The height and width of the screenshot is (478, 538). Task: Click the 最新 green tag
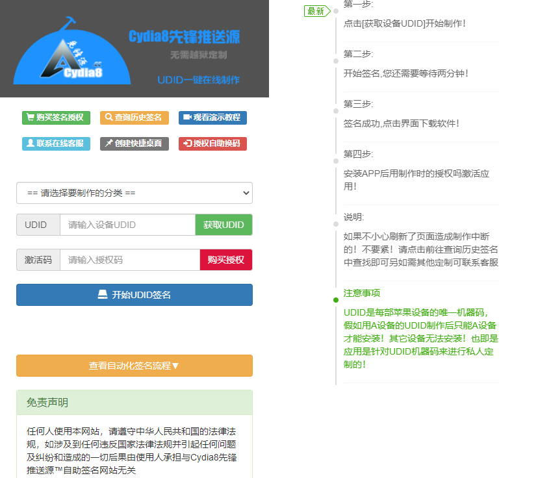click(x=317, y=11)
